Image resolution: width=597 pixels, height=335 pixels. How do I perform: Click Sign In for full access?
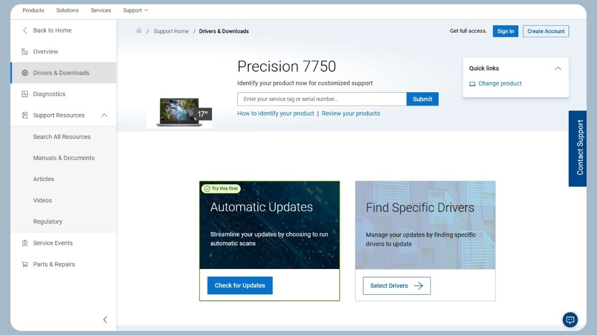[505, 31]
